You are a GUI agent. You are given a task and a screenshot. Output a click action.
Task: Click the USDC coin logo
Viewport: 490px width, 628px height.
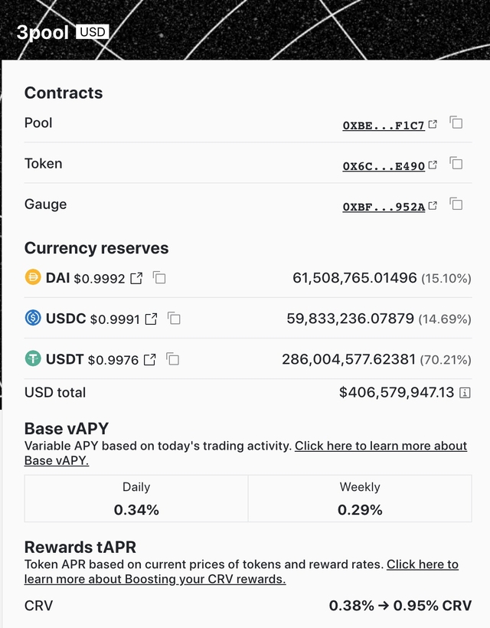pyautogui.click(x=33, y=318)
